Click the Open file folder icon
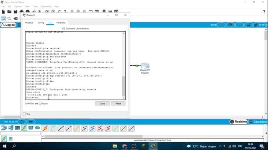This screenshot has width=268, height=150. coord(9,12)
